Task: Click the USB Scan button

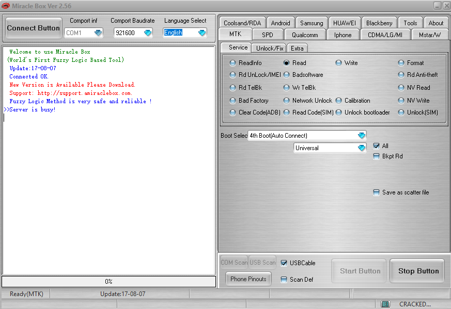Action: 262,262
